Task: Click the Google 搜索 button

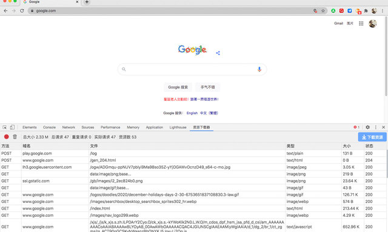Action: 178,87
